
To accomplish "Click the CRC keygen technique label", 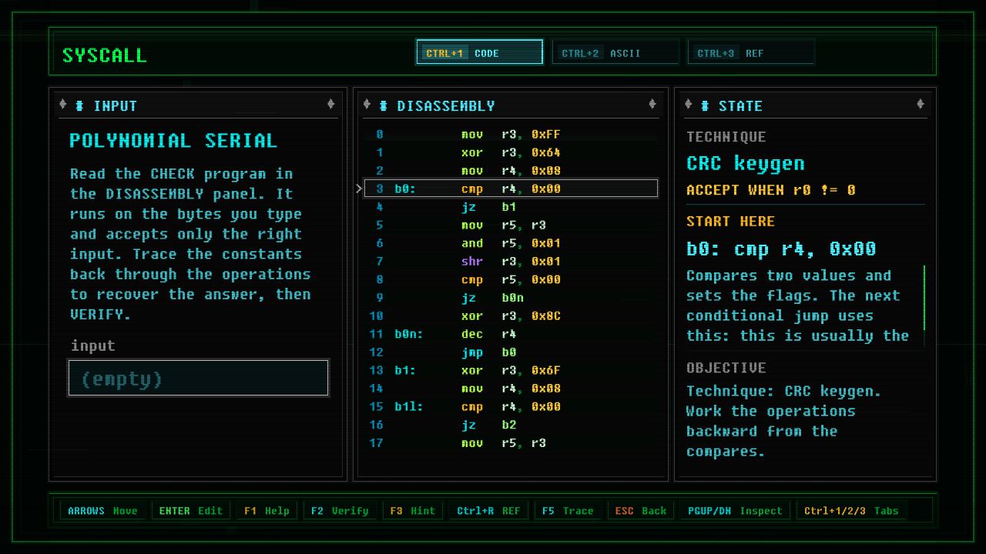I will pyautogui.click(x=746, y=163).
